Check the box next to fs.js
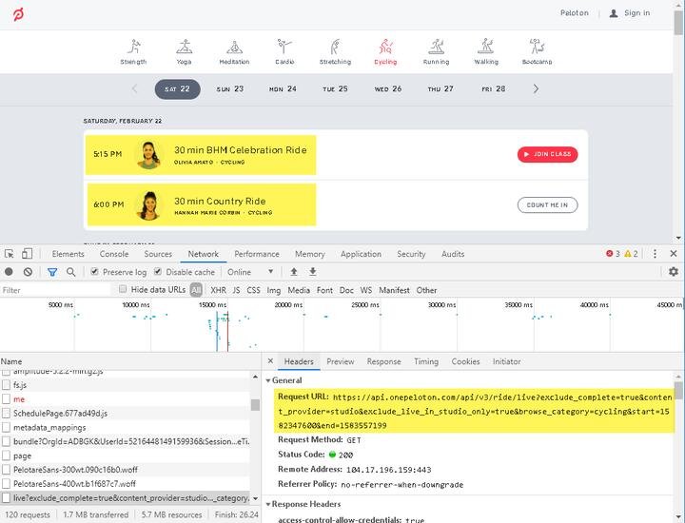 coord(6,385)
